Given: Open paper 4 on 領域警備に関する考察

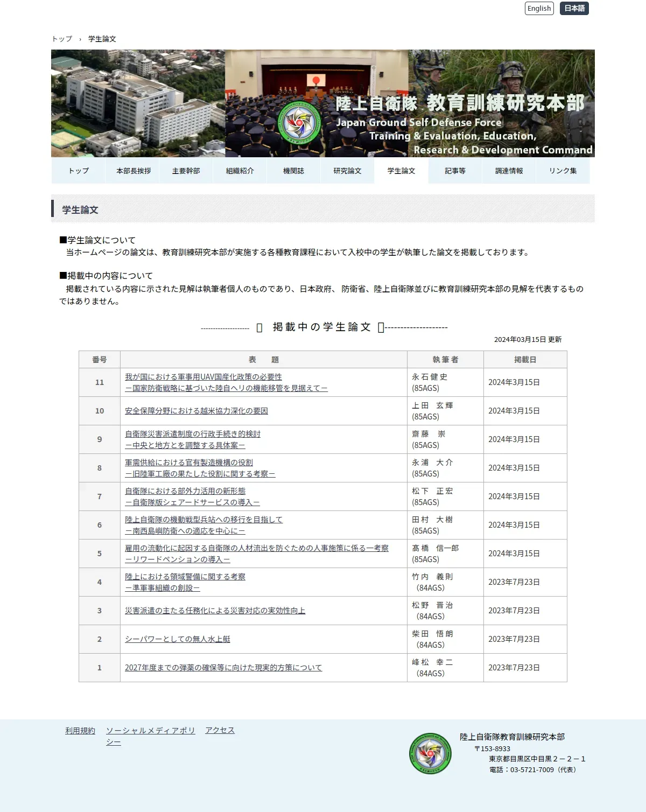Looking at the screenshot, I should [x=185, y=582].
